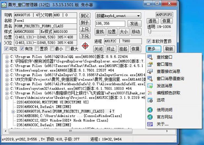This screenshot has width=204, height=145.
Task: Click the 到父 button
Action: coord(85,15)
